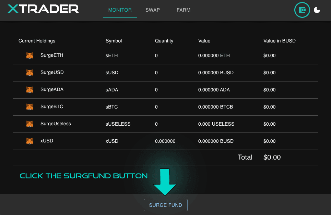331x215 pixels.
Task: Add SurgeETH to MetaMask via fox icon
Action: point(29,55)
